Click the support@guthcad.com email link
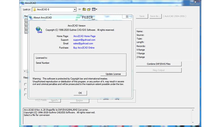Screen dimensions: 220x127 (84, 40)
